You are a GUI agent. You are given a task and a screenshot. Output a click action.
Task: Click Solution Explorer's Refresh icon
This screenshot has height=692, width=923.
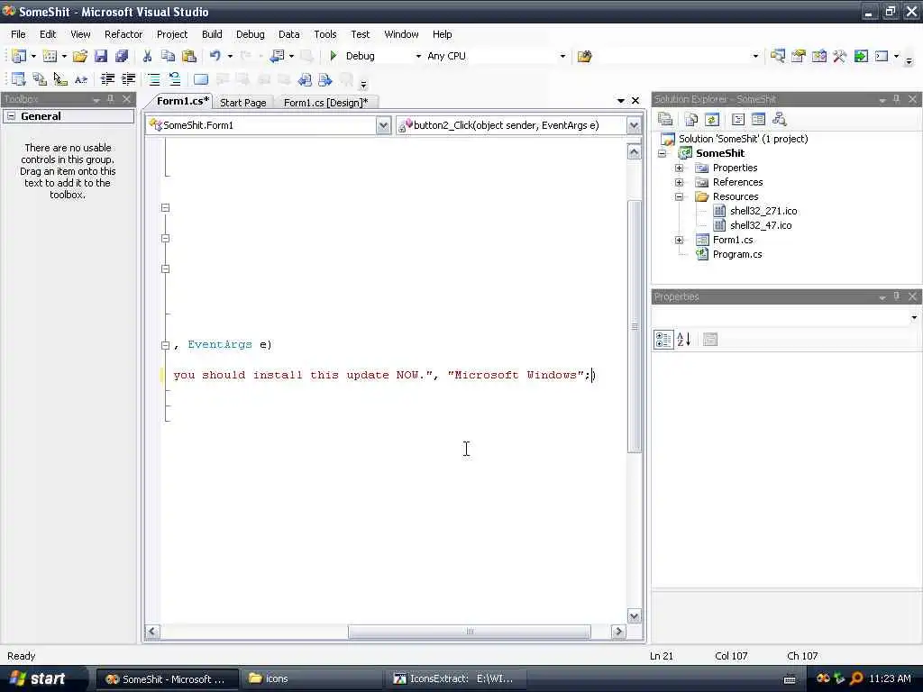pos(712,120)
